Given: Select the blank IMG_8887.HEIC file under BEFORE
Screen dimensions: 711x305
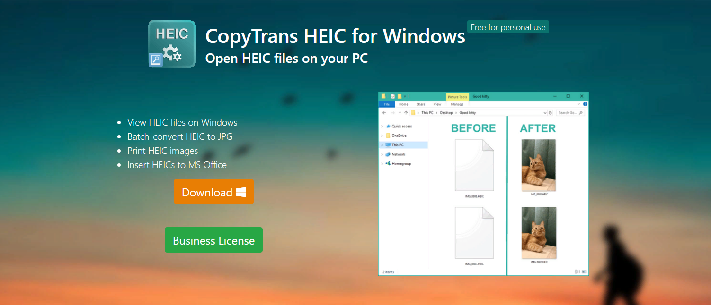Looking at the screenshot, I should coord(474,233).
